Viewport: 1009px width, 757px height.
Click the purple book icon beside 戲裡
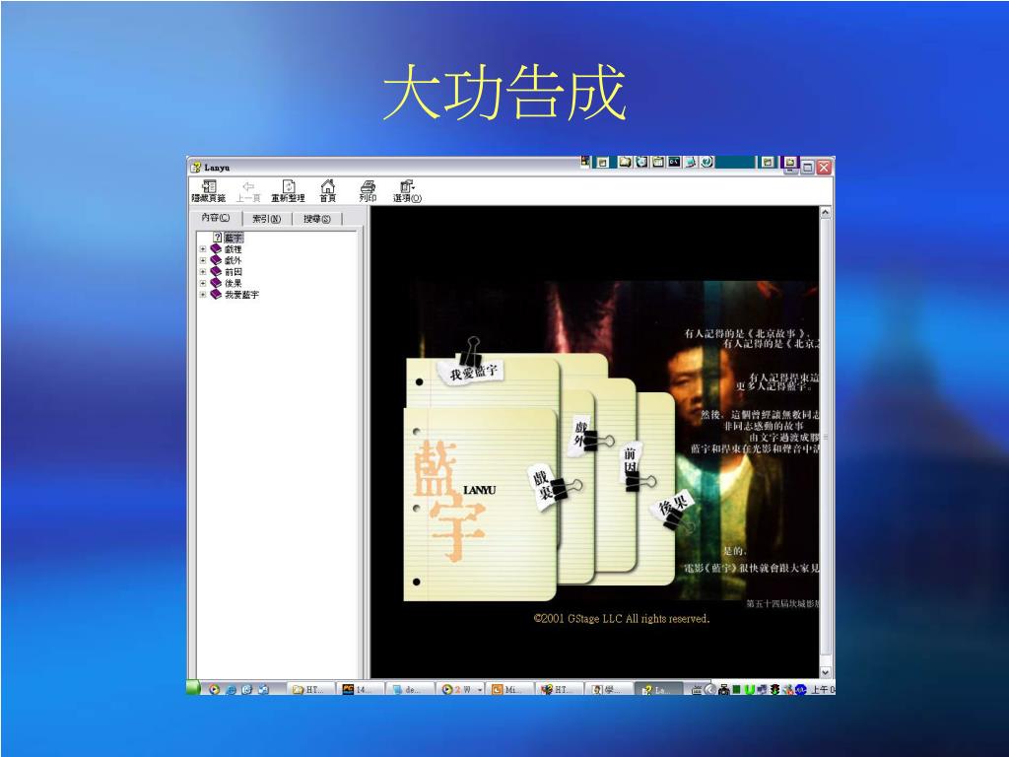click(216, 249)
